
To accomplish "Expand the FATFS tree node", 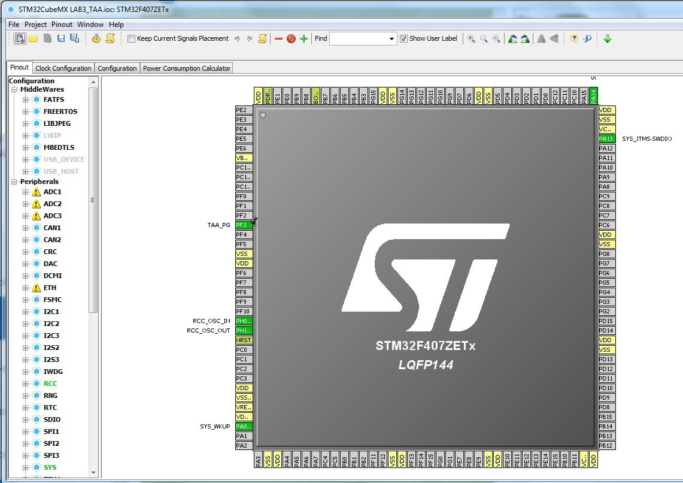I will pos(25,100).
